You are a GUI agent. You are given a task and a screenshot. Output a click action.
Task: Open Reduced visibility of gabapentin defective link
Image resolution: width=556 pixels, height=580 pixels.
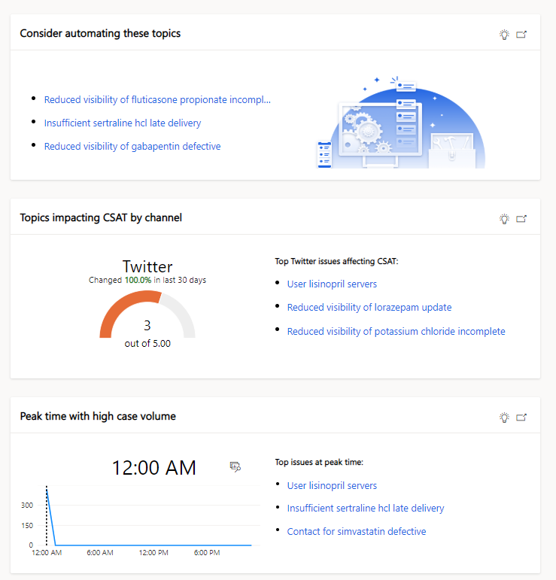tap(132, 146)
